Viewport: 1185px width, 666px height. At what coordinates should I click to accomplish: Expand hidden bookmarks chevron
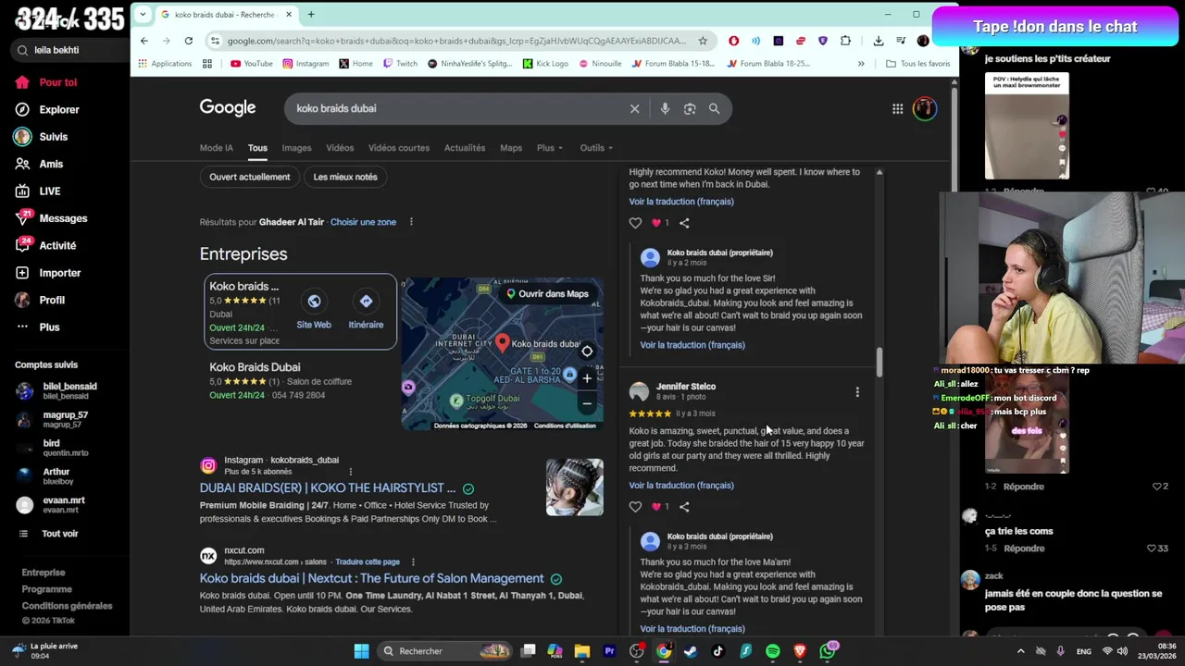pyautogui.click(x=861, y=64)
